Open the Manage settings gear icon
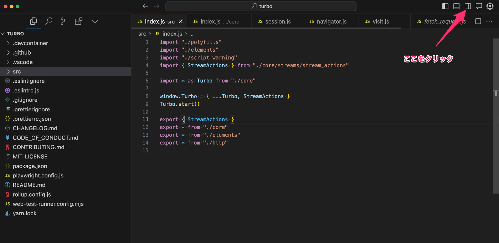This screenshot has height=243, width=499. tap(490, 6)
